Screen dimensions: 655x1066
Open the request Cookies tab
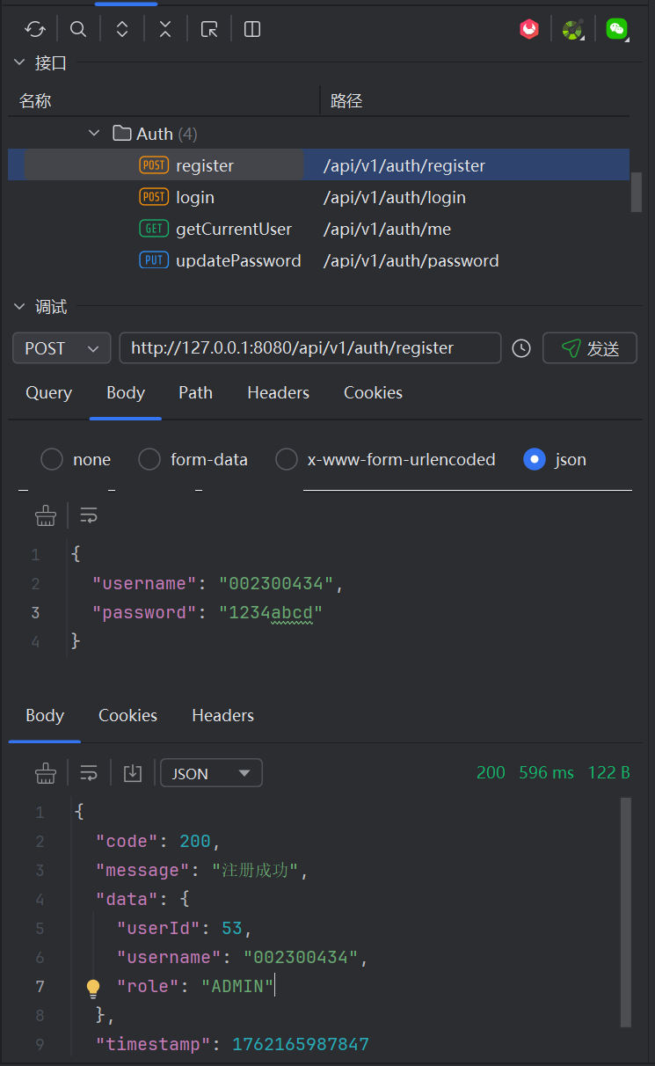(x=373, y=392)
